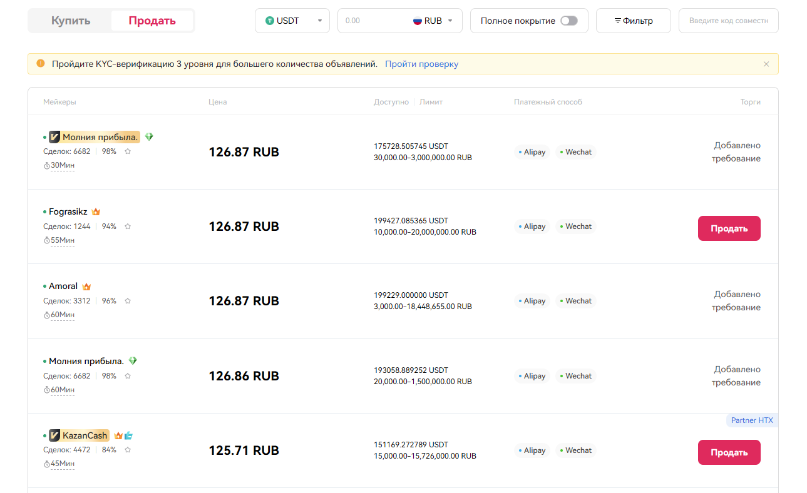Switch to the Купить tab
The image size is (807, 493).
pos(71,21)
